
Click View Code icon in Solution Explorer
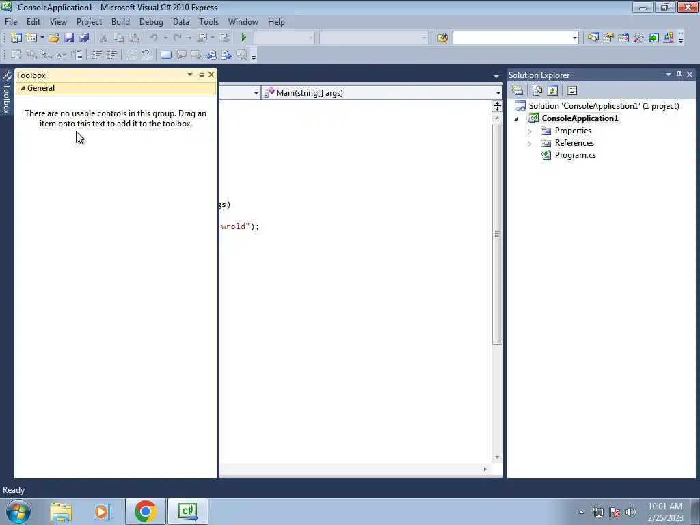pos(572,91)
